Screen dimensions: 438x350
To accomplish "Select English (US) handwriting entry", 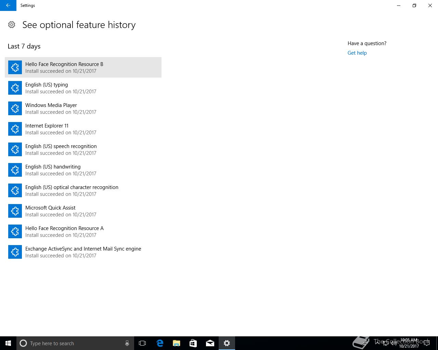I will click(83, 170).
